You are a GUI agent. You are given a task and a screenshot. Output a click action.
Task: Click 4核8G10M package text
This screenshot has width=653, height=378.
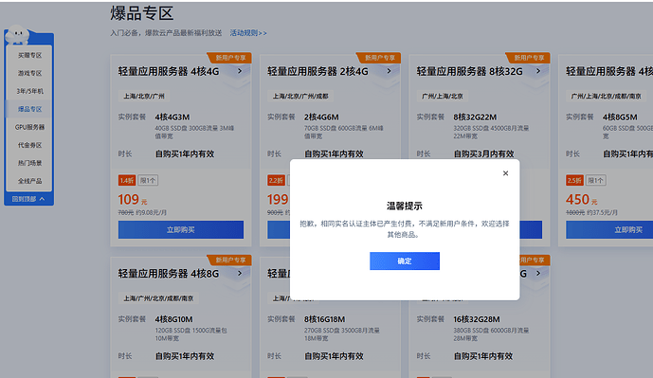173,319
